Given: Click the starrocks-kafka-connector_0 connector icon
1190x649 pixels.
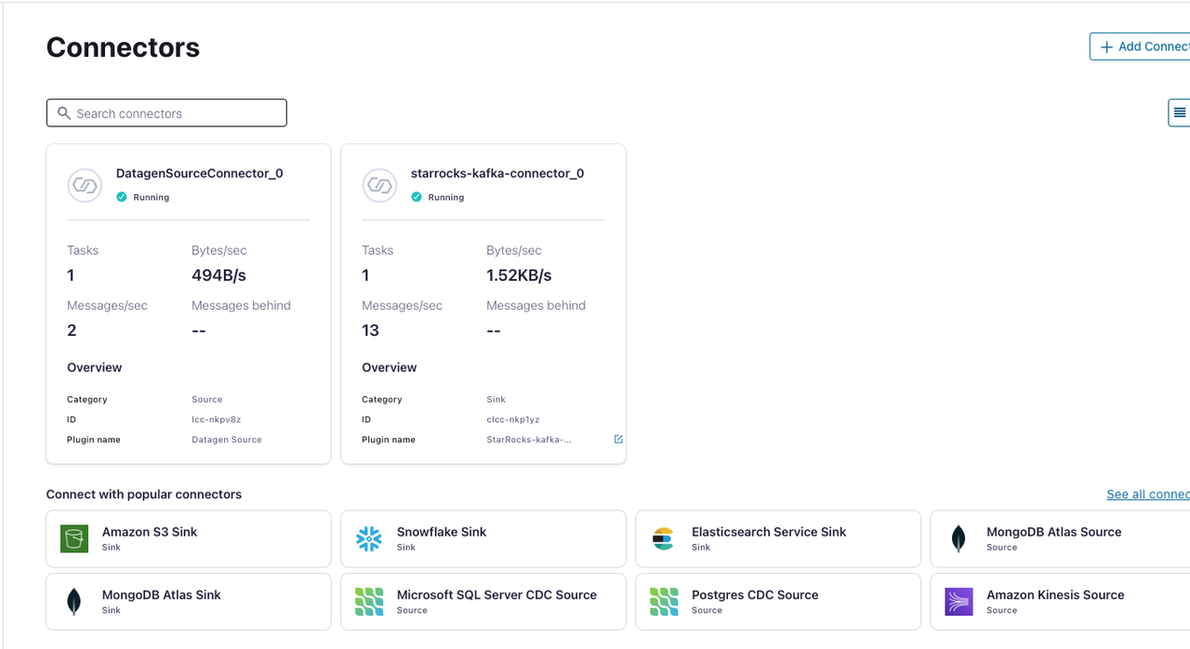Looking at the screenshot, I should (x=379, y=185).
